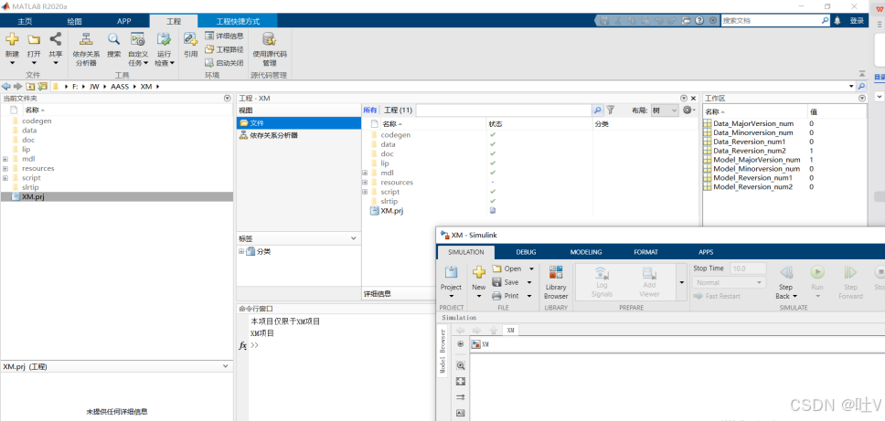Viewport: 885px width, 421px height.
Task: Click 所有 filter link in project panel
Action: point(369,111)
